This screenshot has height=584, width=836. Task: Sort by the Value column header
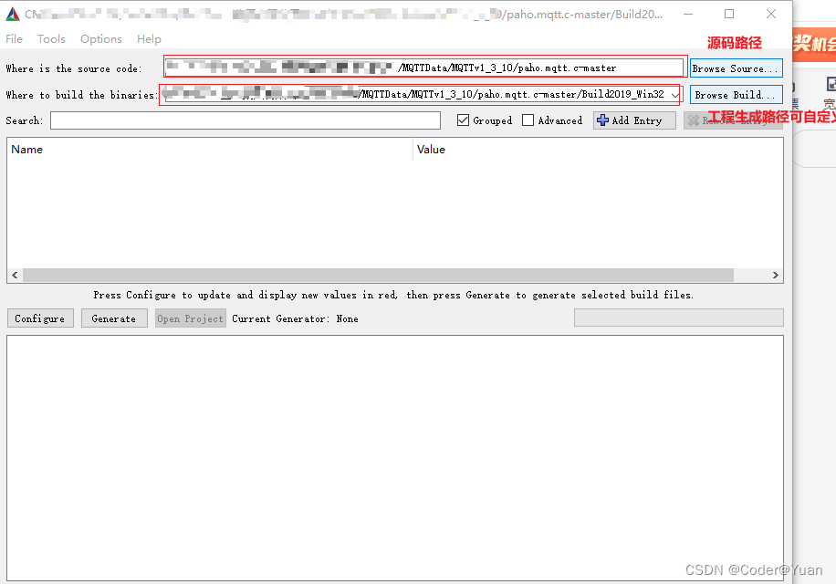point(598,150)
